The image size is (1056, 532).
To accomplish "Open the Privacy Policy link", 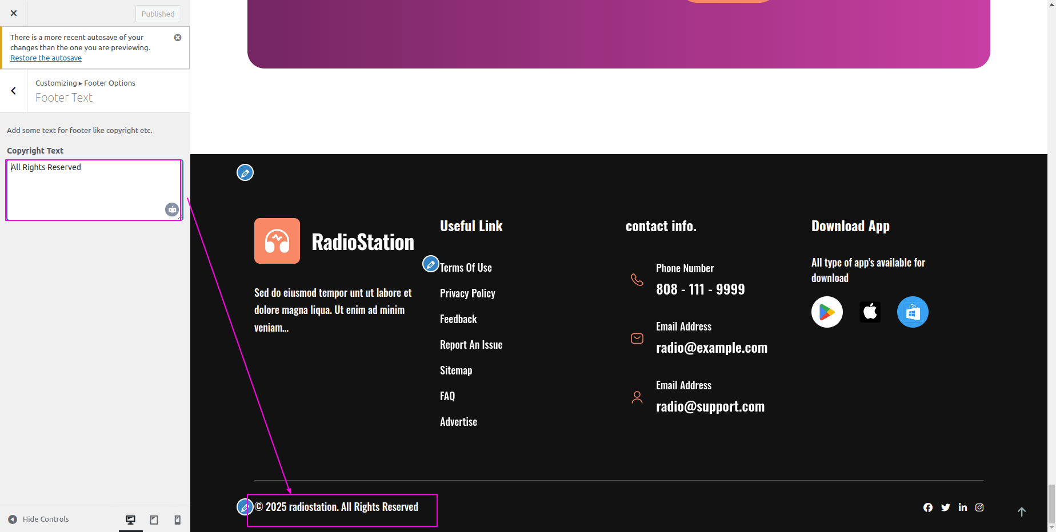I will [467, 293].
